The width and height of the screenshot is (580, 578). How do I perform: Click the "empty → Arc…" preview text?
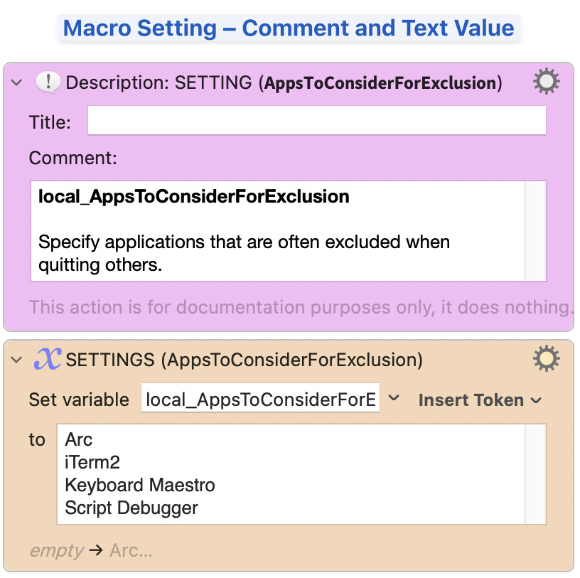[x=90, y=550]
